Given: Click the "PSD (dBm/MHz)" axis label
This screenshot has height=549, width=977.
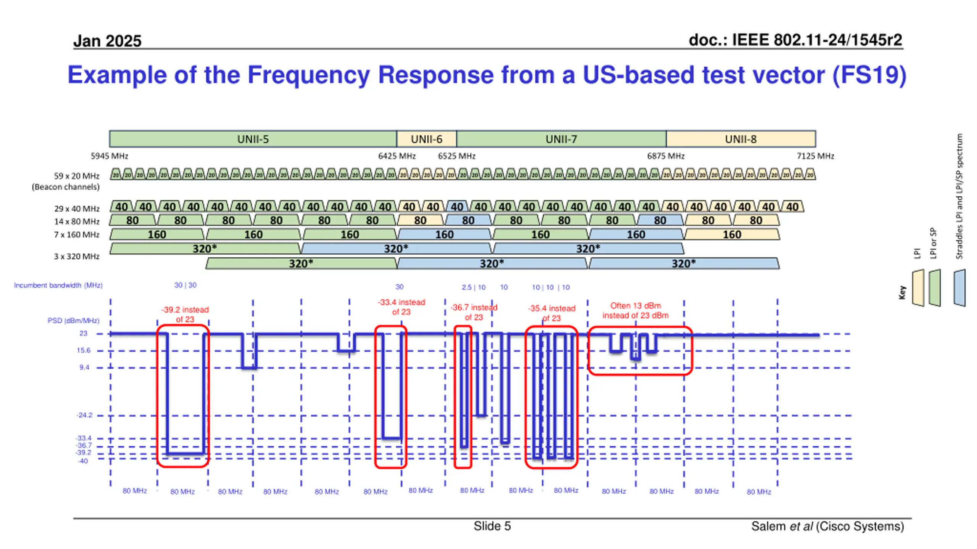Looking at the screenshot, I should (x=74, y=321).
